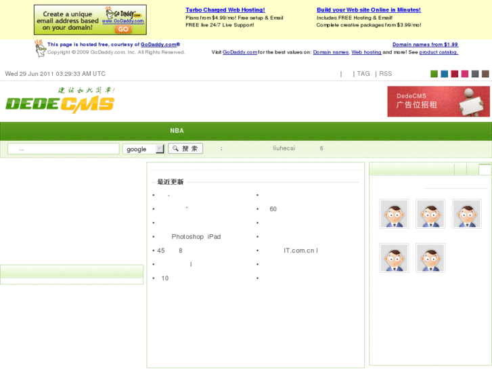The width and height of the screenshot is (492, 369).
Task: Open the Web hosting link
Action: (x=366, y=52)
